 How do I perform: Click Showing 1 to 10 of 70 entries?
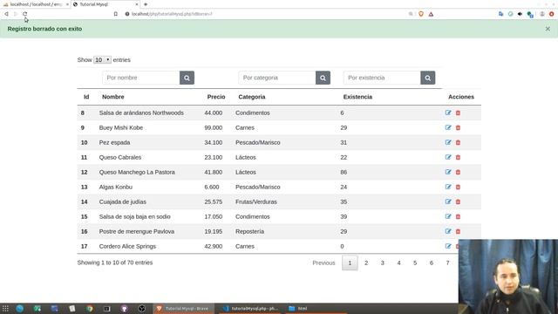[115, 263]
